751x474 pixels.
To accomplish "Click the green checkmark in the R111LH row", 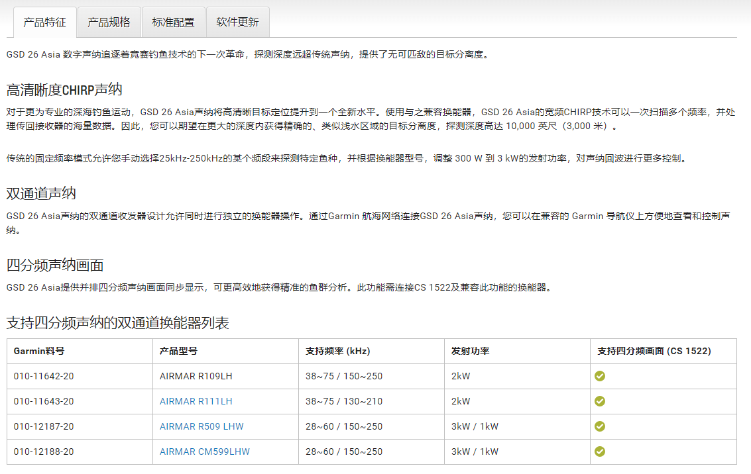I will [x=600, y=401].
